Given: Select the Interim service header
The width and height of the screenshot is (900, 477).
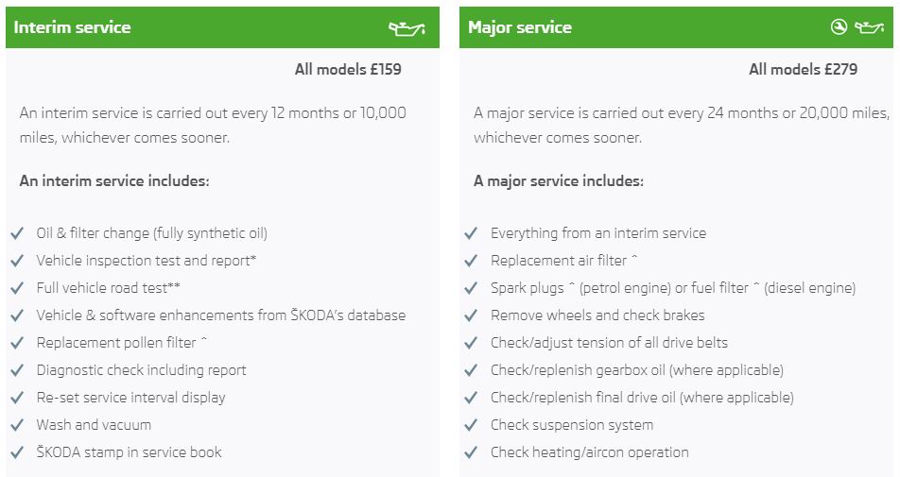Looking at the screenshot, I should (x=223, y=27).
